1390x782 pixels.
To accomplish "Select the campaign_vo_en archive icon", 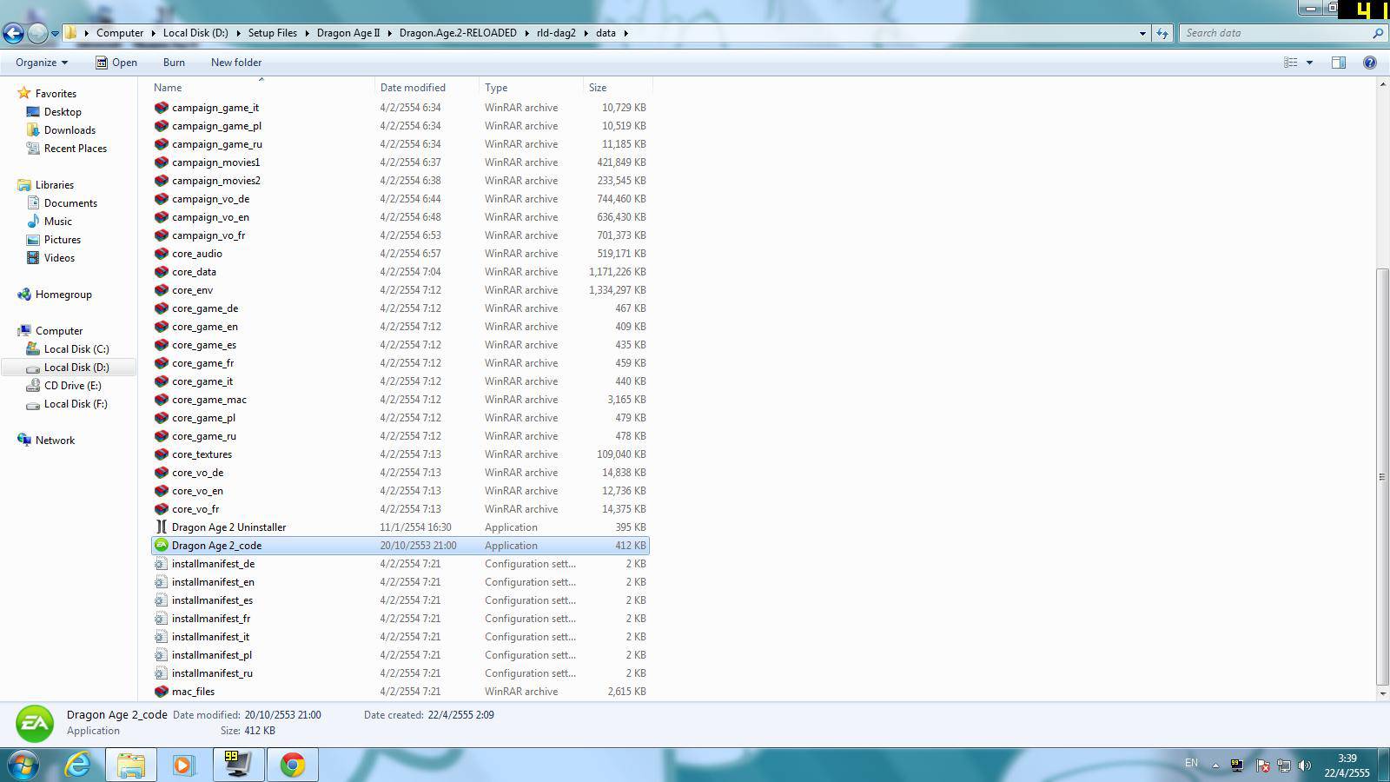I will point(161,217).
